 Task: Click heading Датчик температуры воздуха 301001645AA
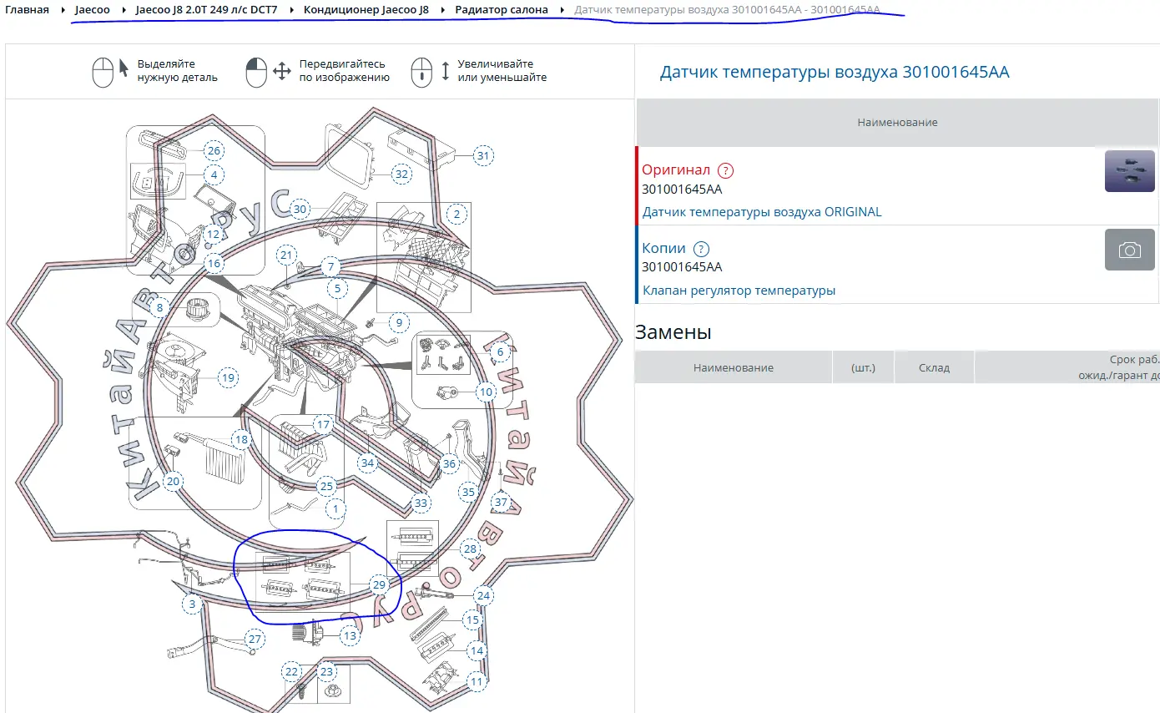[835, 72]
